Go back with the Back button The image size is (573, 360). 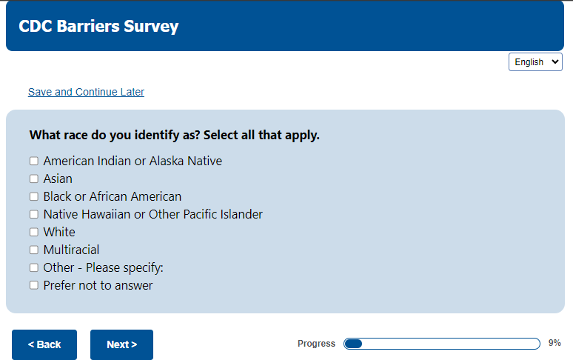pyautogui.click(x=44, y=344)
